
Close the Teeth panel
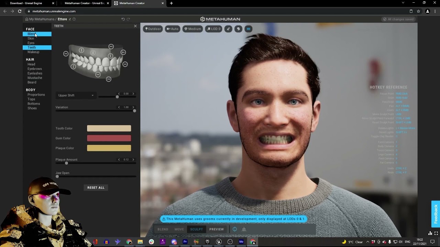[135, 26]
